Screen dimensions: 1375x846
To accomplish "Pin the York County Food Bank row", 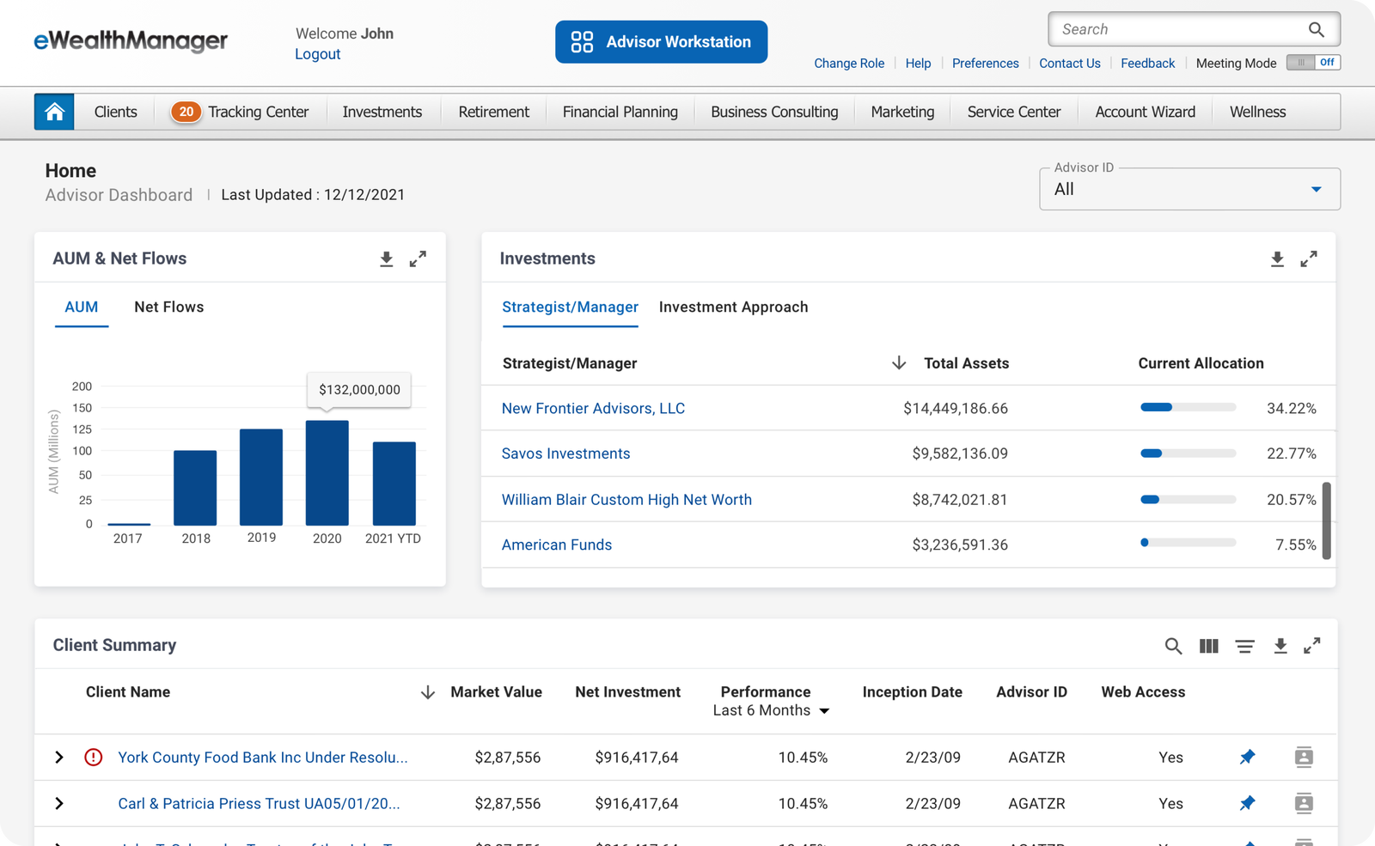I will [x=1248, y=757].
